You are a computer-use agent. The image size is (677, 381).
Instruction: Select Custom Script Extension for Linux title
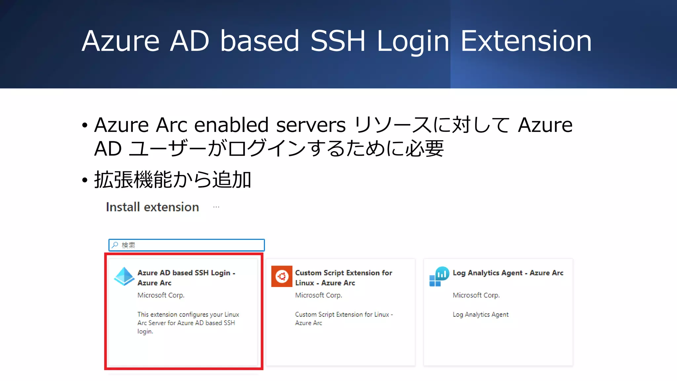click(343, 278)
